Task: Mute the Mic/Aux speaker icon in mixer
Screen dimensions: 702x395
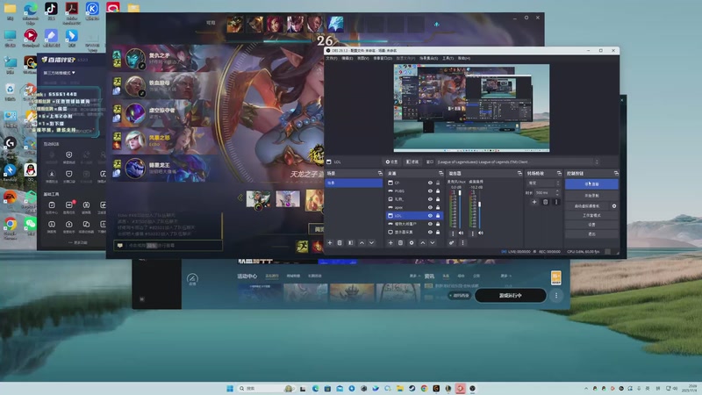Action: tap(462, 233)
